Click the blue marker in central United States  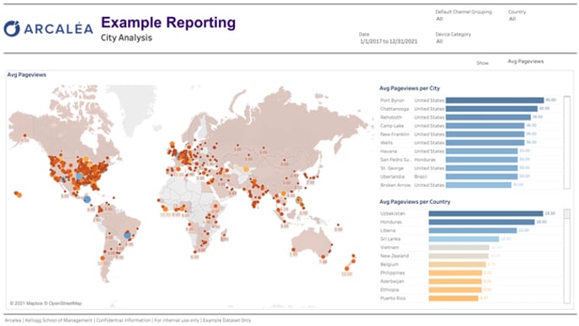coord(79,177)
